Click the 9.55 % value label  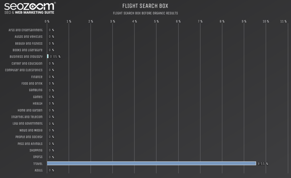(263, 164)
